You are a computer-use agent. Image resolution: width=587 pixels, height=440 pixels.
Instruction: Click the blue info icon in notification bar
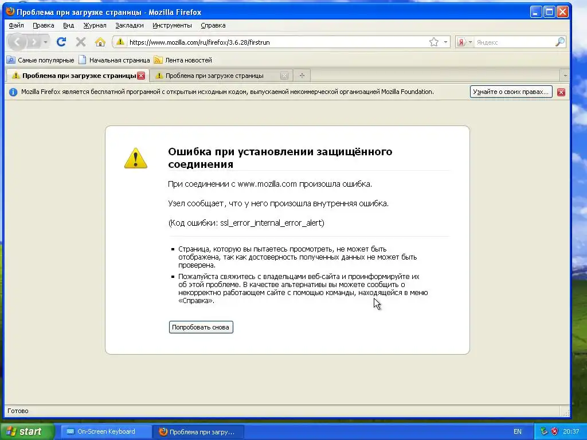13,92
